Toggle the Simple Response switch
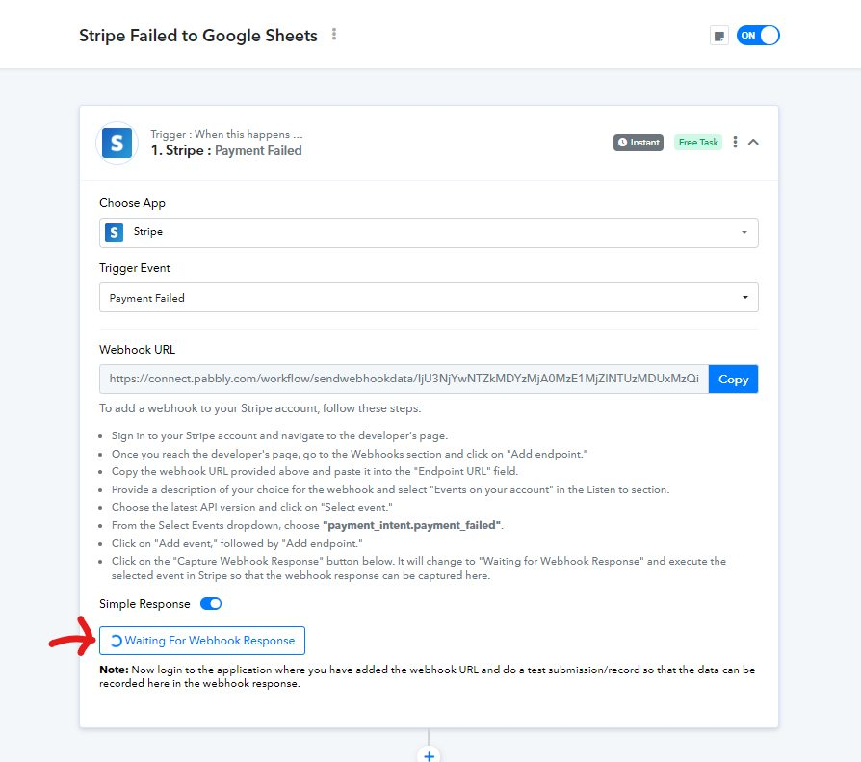 [211, 604]
